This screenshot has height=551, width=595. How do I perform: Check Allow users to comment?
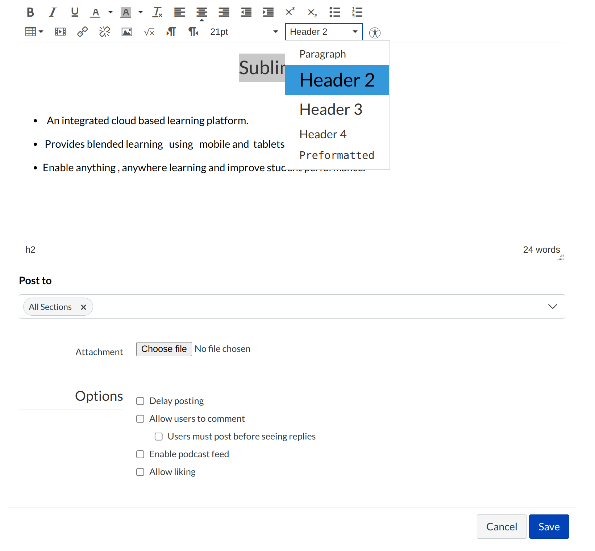click(x=140, y=418)
